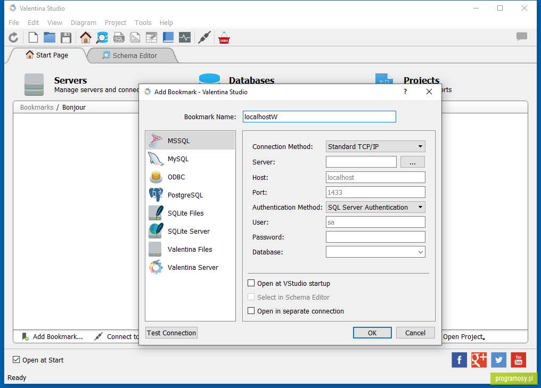
Task: Click the report document toolbar icon
Action: pyautogui.click(x=135, y=38)
